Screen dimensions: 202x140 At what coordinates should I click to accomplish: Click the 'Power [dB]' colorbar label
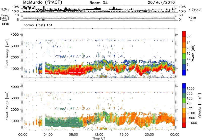pyautogui.click(x=193, y=53)
